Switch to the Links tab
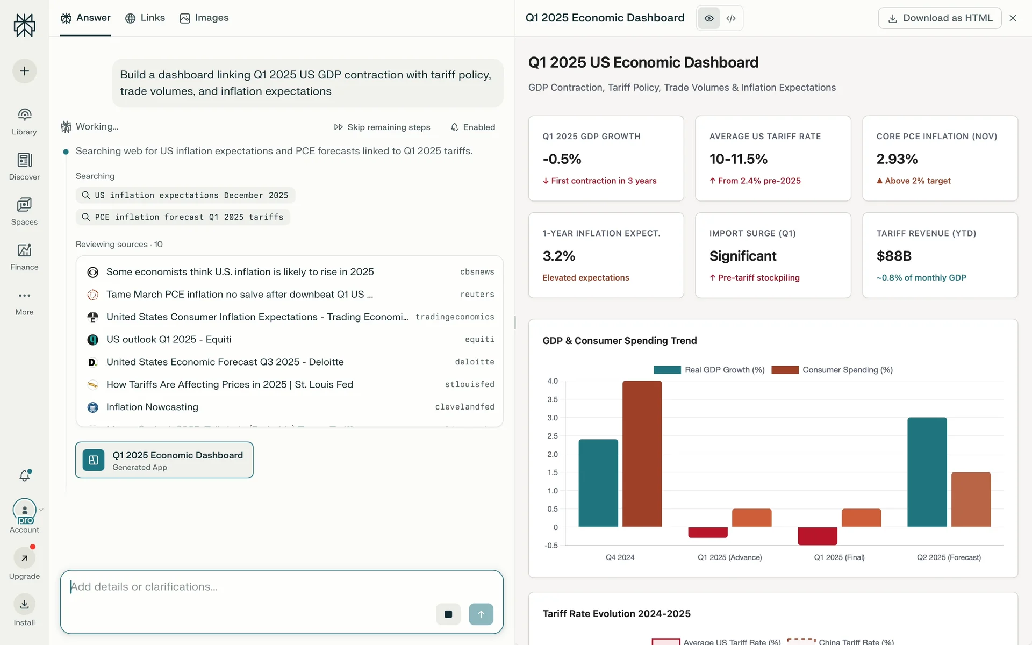The width and height of the screenshot is (1032, 645). (x=145, y=18)
